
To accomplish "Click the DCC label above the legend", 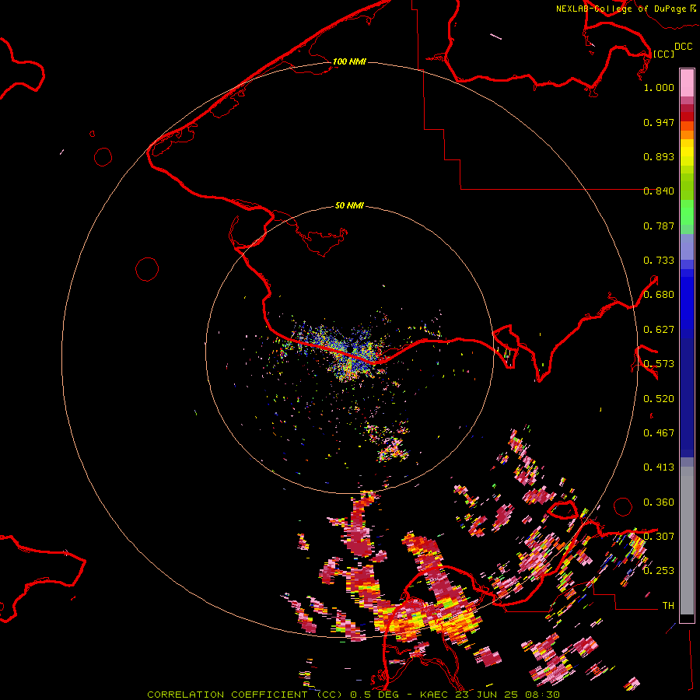I will pyautogui.click(x=683, y=47).
